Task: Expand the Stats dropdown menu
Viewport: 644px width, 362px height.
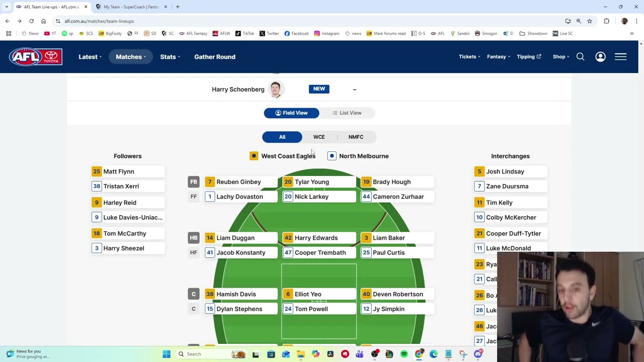Action: [x=170, y=57]
